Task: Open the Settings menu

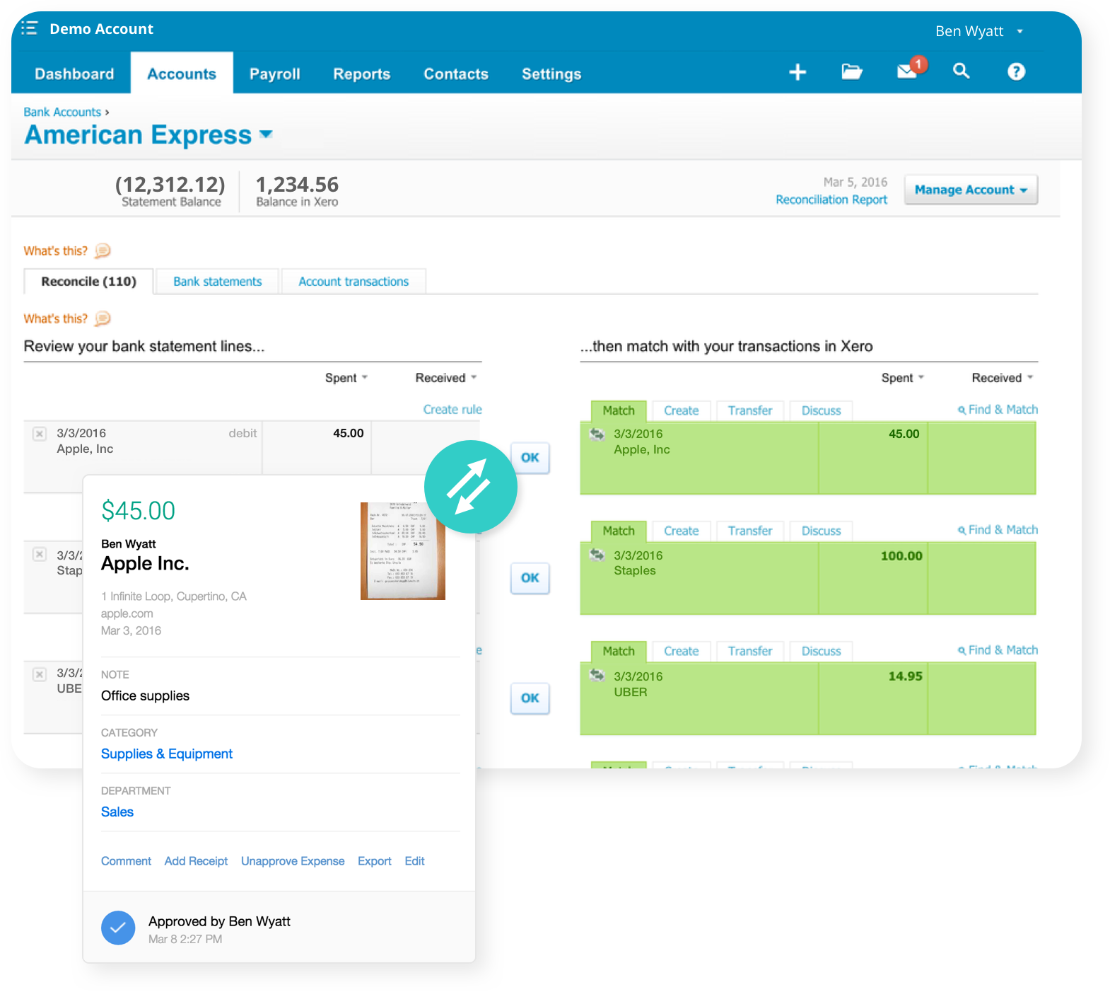Action: tap(551, 74)
